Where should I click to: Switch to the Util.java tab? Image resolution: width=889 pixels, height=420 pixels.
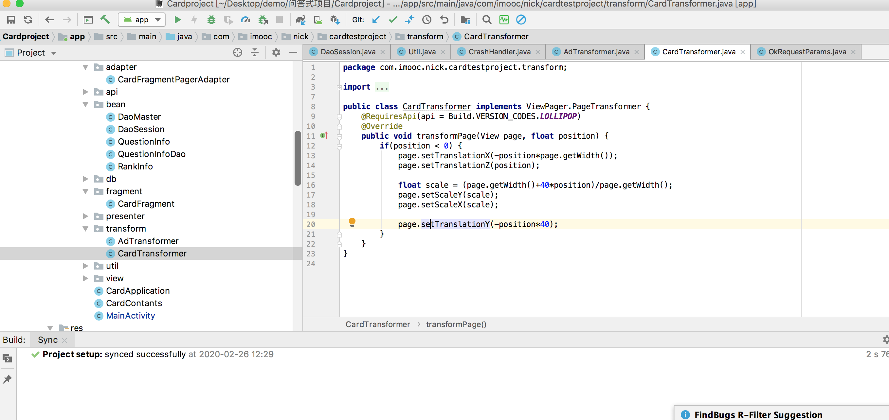[x=421, y=52]
